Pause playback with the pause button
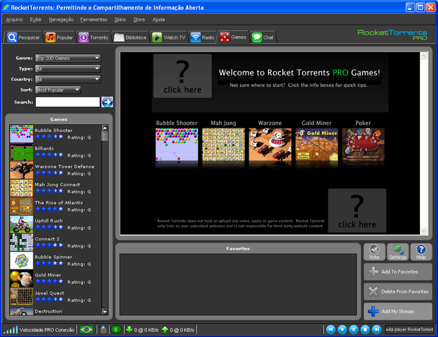 (354, 330)
